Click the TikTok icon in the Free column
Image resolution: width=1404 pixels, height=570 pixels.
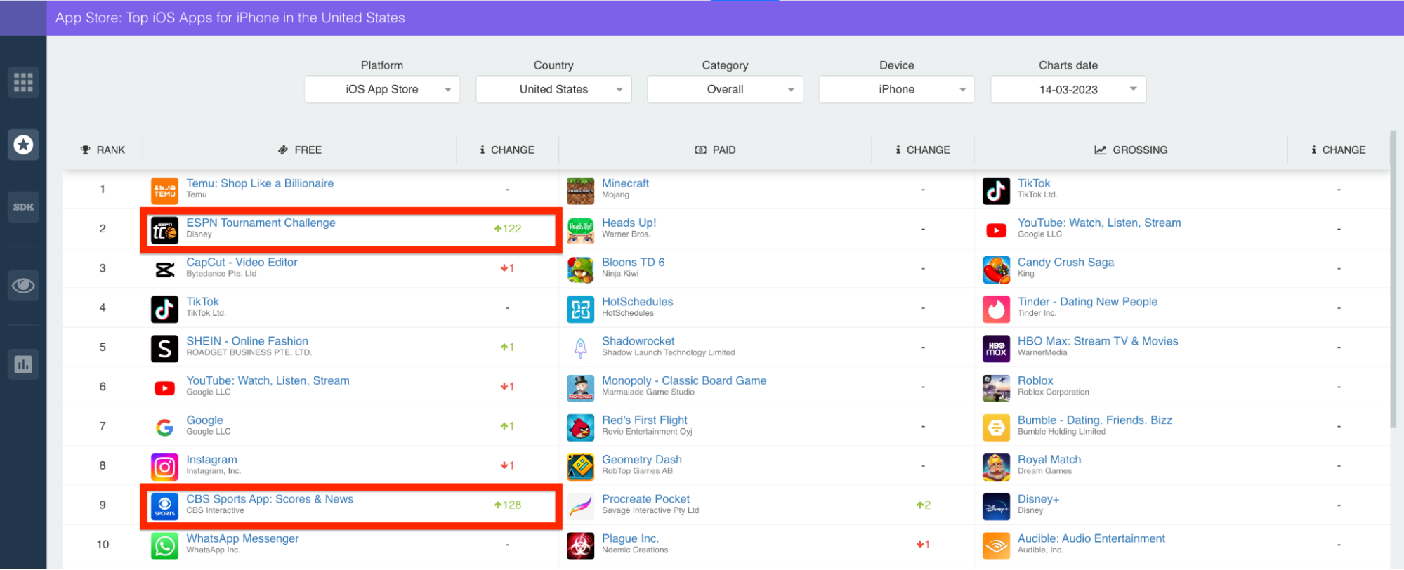[x=164, y=309]
